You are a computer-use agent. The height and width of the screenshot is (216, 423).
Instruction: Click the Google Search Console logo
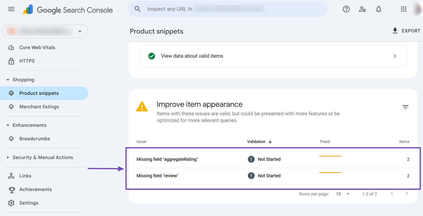coord(68,10)
